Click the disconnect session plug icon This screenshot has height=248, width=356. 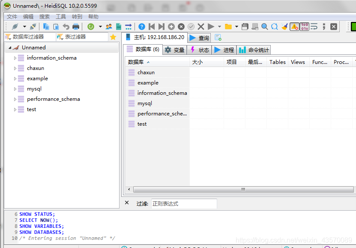point(33,27)
